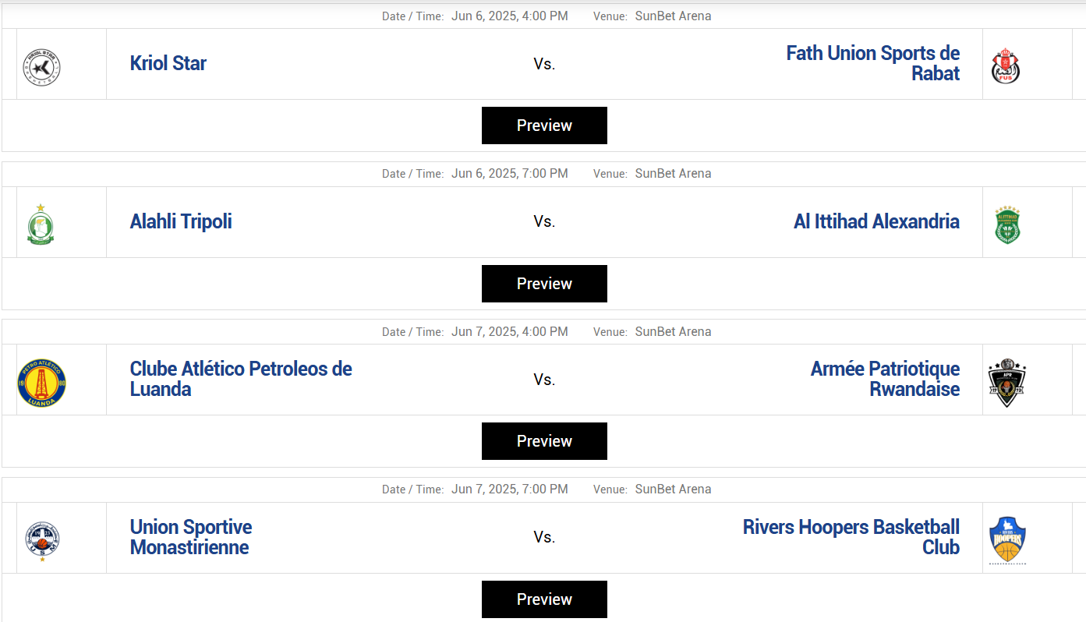Open Preview for Petroleos de Luanda match
The image size is (1086, 622).
click(x=544, y=441)
